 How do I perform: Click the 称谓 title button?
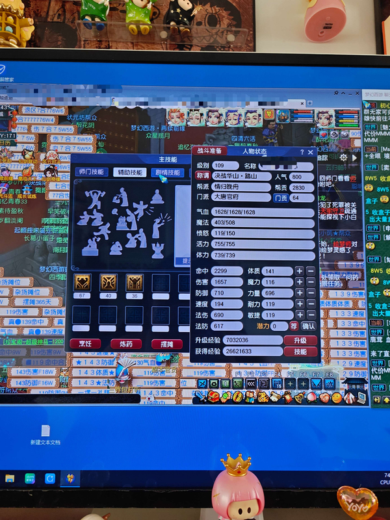pyautogui.click(x=202, y=175)
